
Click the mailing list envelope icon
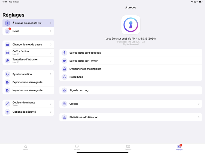click(x=64, y=69)
